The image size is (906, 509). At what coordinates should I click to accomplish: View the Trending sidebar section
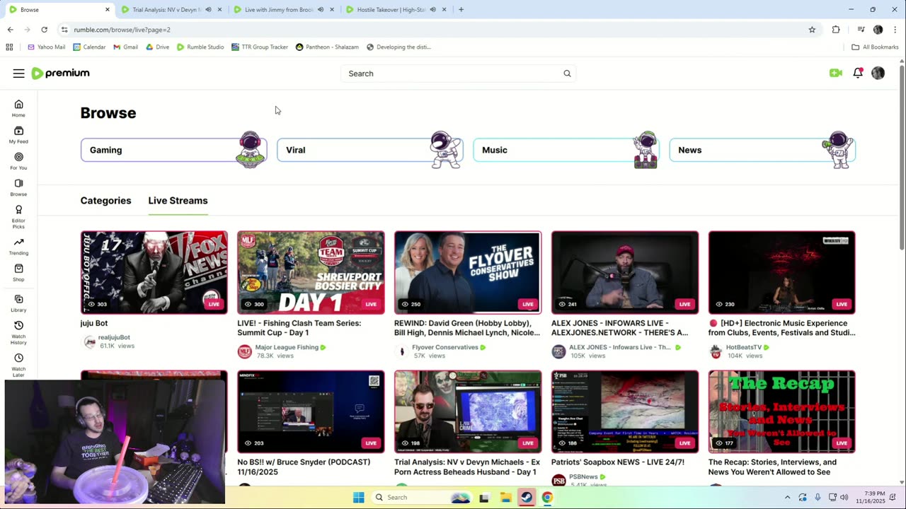coord(18,246)
